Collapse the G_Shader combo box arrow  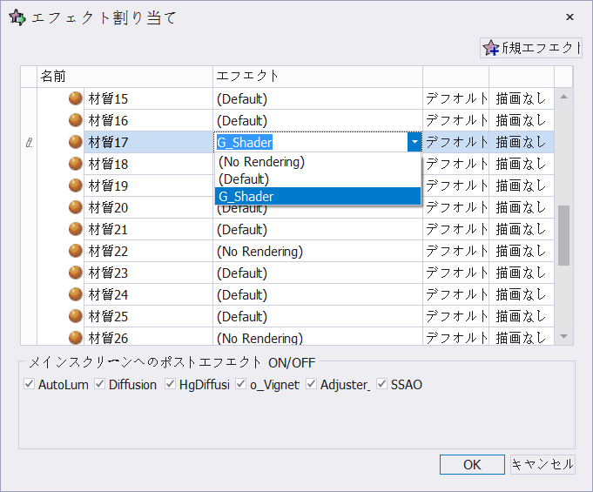(414, 142)
